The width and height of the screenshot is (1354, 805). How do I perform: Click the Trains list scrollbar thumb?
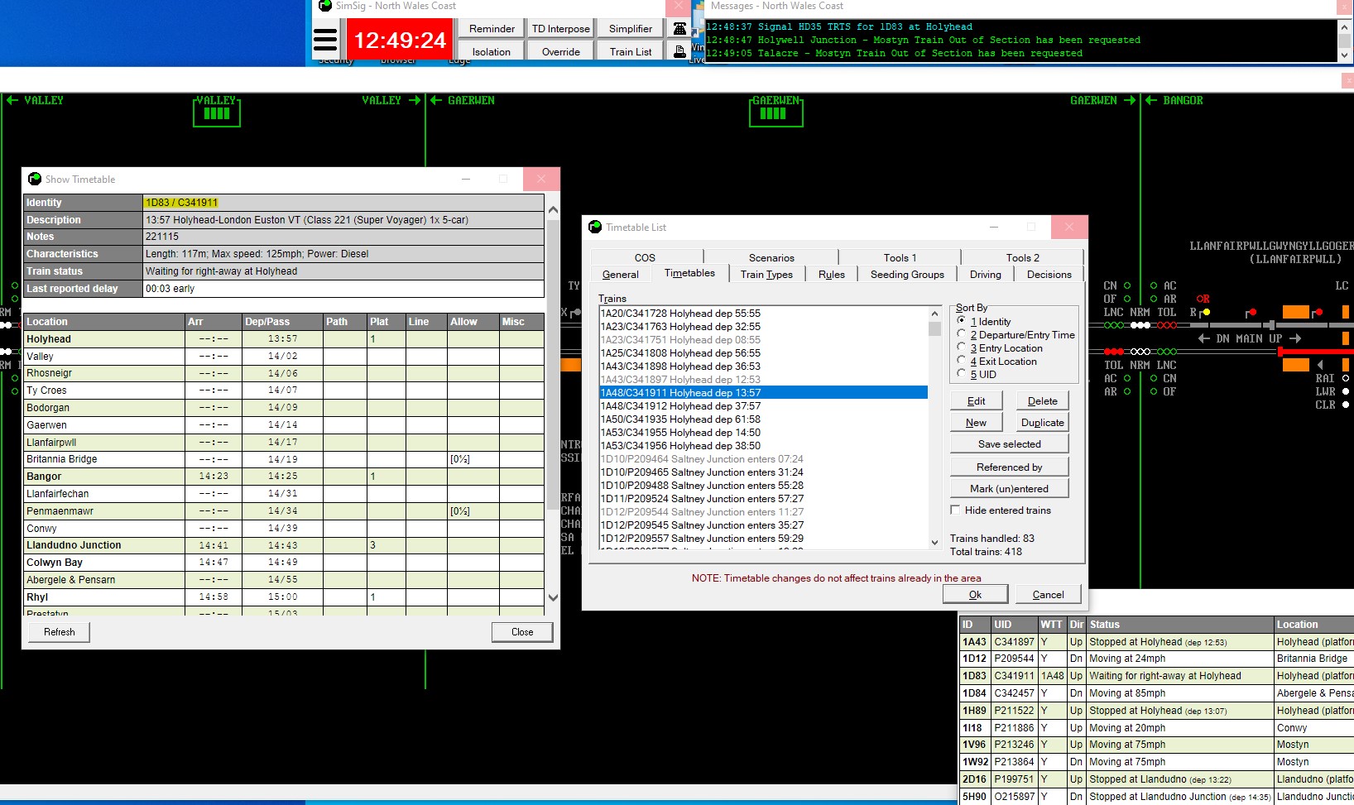pyautogui.click(x=935, y=328)
